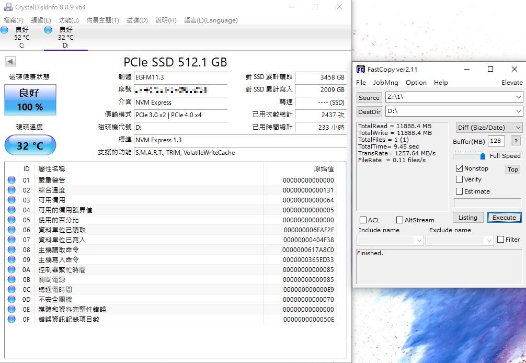Click the 屬性名稱 column header
This screenshot has width=526, height=363.
pyautogui.click(x=149, y=169)
